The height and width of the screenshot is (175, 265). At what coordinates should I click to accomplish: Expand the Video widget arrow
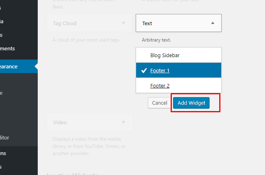(123, 122)
